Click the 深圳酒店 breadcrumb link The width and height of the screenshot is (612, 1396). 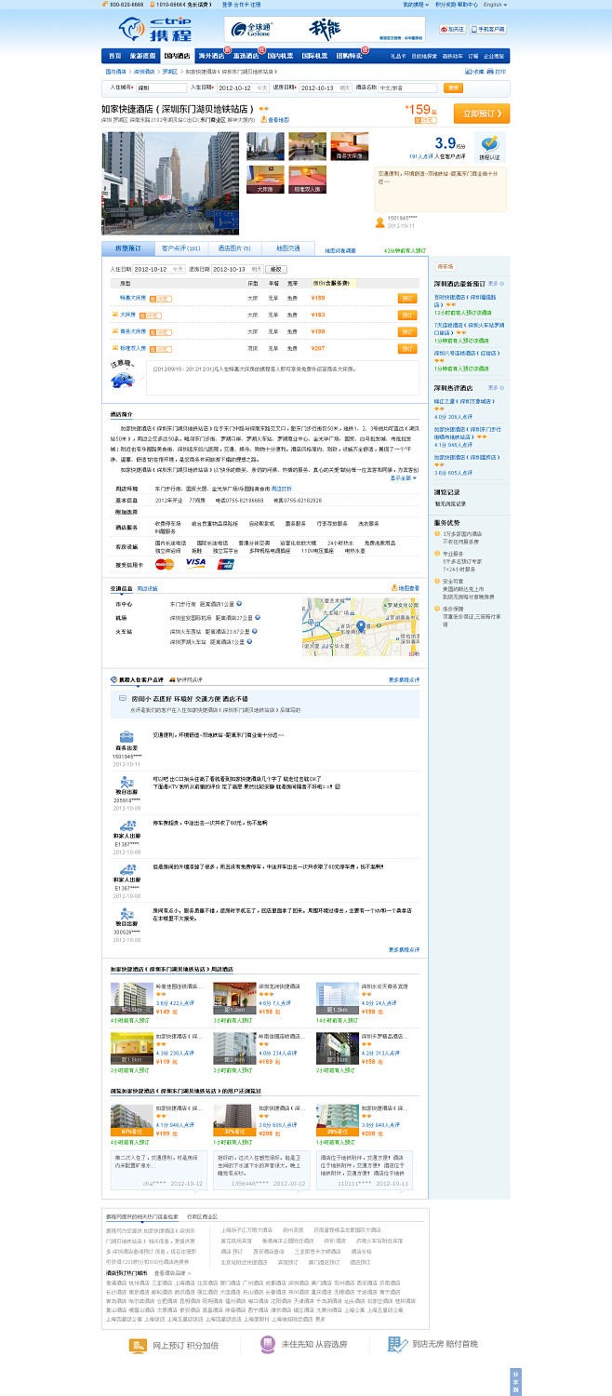click(143, 71)
